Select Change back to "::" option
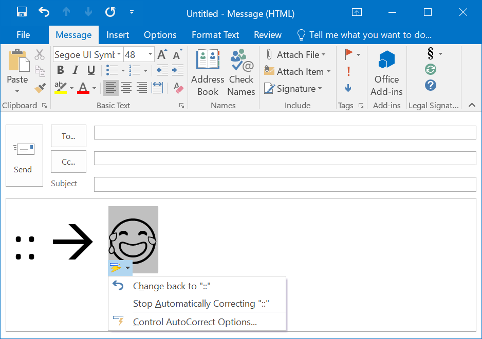Screen dimensions: 482x339 (x=172, y=286)
